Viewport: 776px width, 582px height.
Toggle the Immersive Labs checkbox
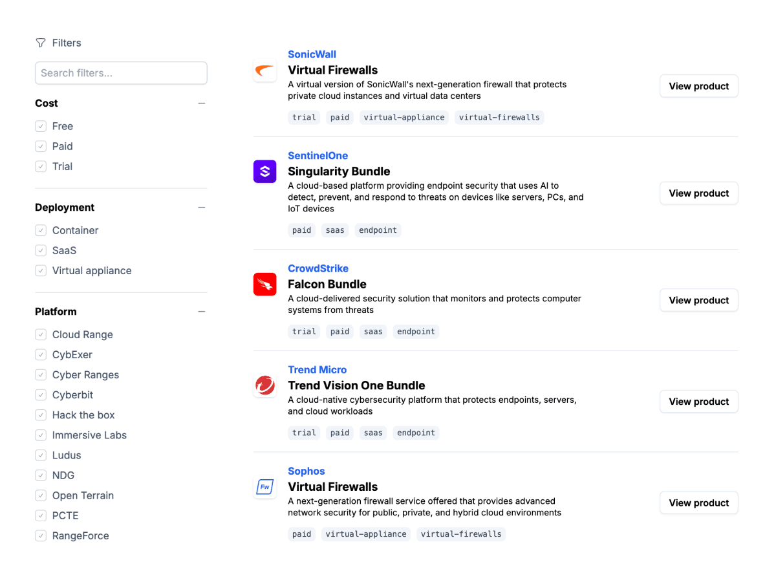[x=41, y=435]
